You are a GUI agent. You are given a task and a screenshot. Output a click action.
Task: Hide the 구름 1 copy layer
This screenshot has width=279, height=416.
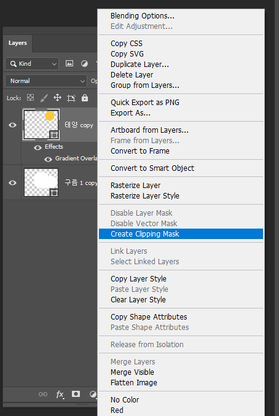coord(12,182)
